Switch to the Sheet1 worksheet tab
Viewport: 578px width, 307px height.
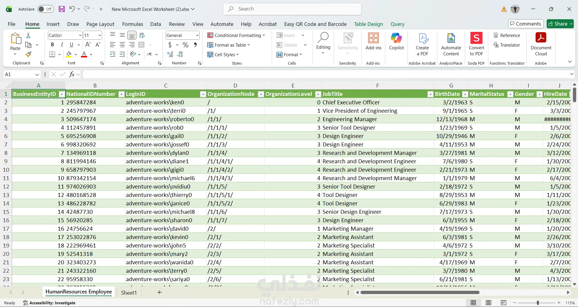(x=129, y=293)
